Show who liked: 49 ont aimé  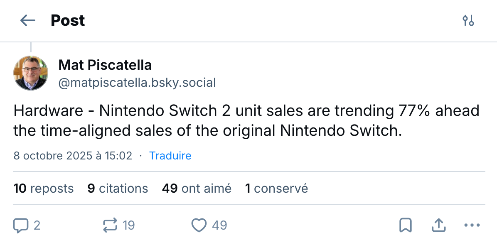coord(197,189)
